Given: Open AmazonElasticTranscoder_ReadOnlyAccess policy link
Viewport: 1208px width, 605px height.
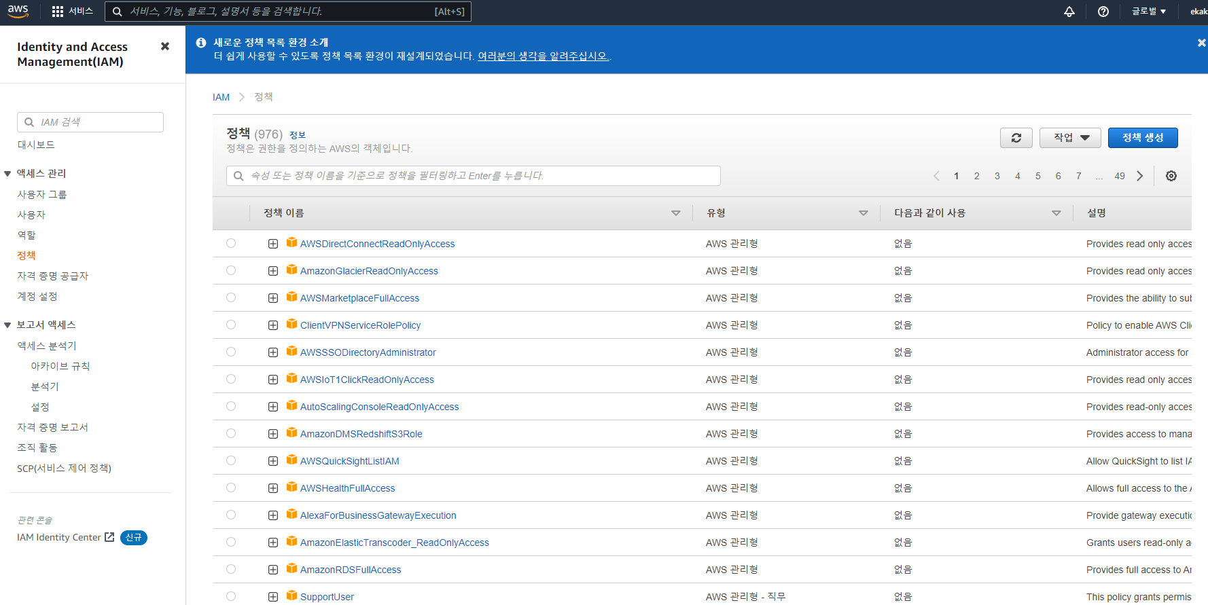Looking at the screenshot, I should 395,543.
